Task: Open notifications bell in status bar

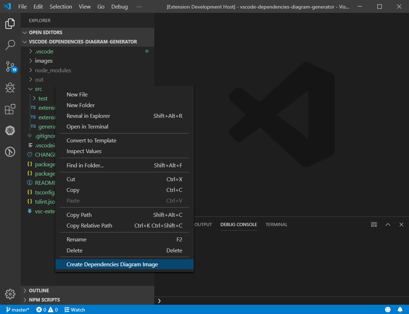Action: tap(400, 310)
